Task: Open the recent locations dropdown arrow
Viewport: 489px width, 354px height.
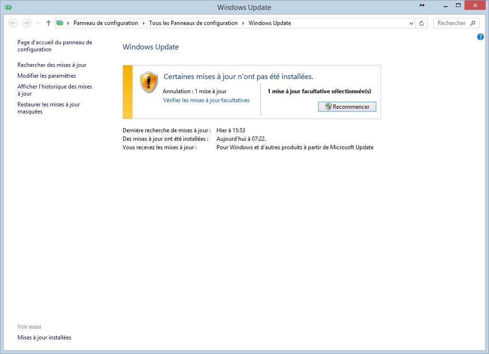Action: click(38, 23)
